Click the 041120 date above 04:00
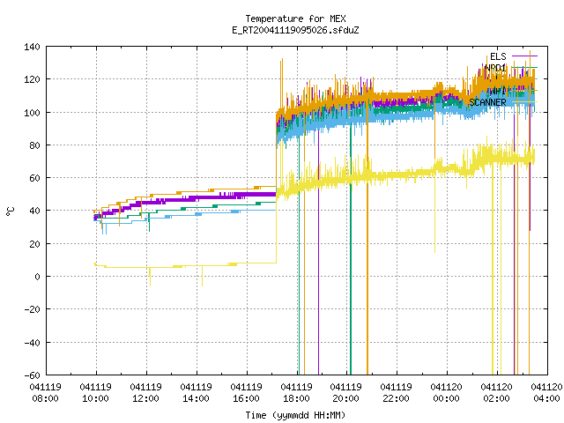Screen dimensions: 564x423 pos(546,387)
